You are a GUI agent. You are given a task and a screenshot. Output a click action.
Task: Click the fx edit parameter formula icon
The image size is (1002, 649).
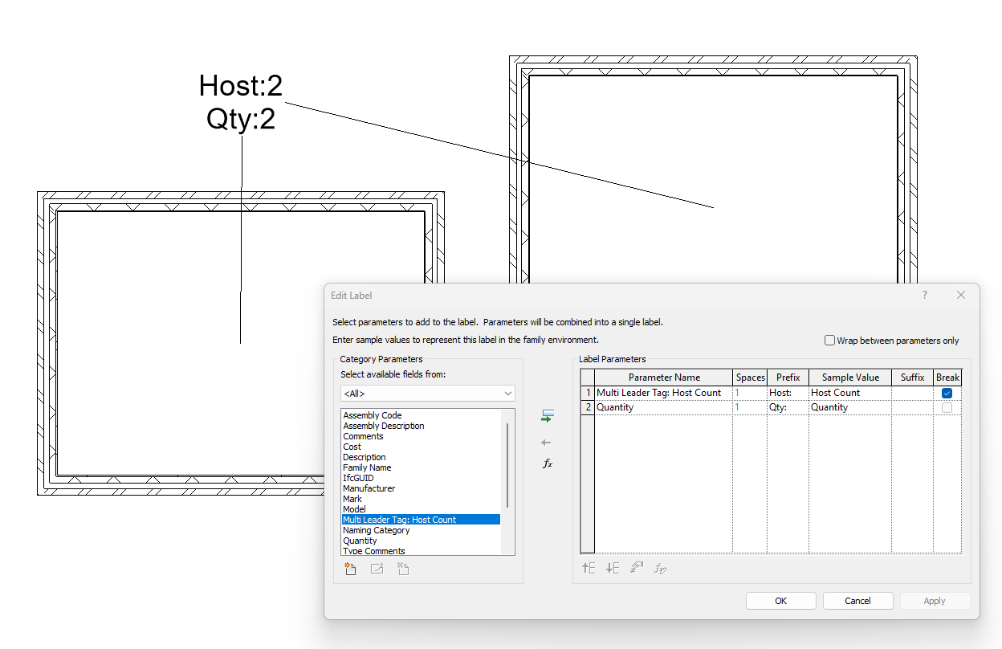click(547, 463)
